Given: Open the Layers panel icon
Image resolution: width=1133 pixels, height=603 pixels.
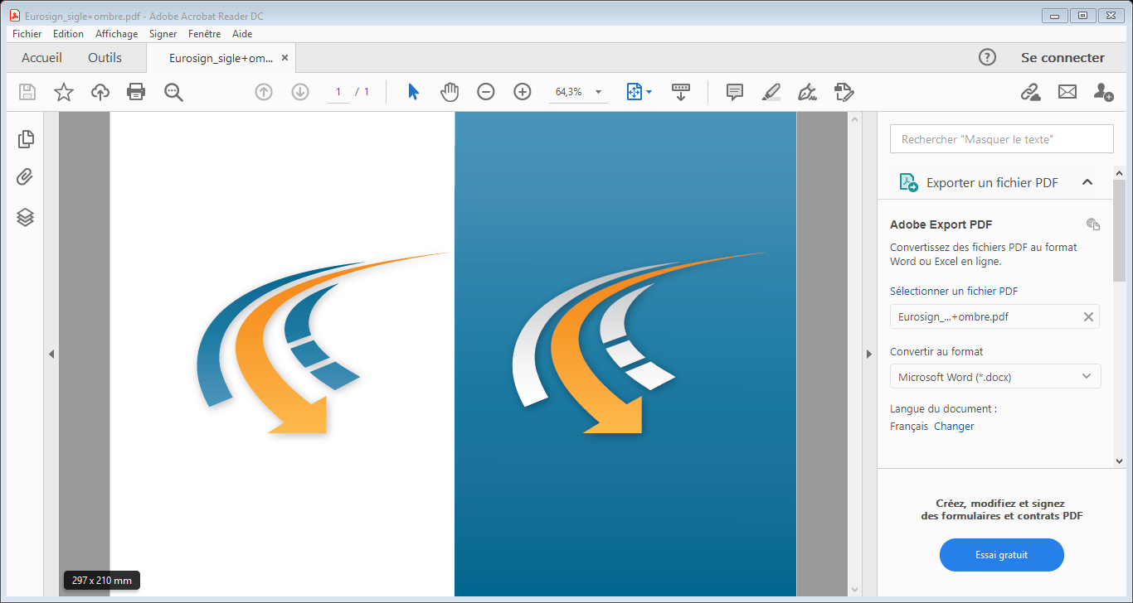Looking at the screenshot, I should [x=26, y=217].
